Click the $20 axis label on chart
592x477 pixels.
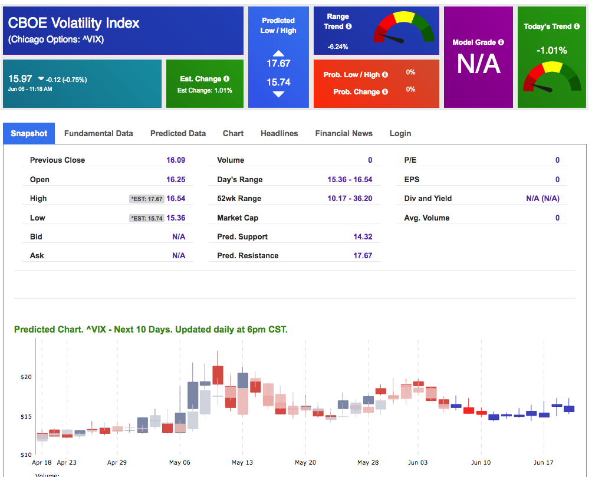click(26, 377)
